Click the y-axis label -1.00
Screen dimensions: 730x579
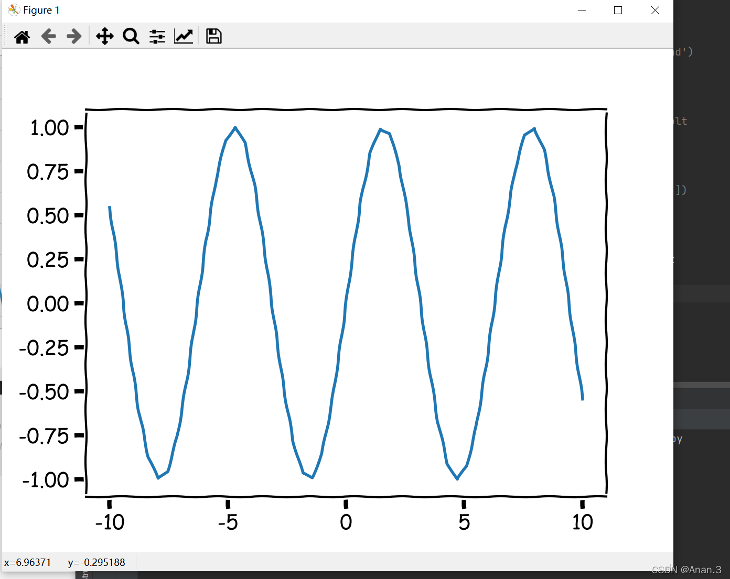click(x=46, y=480)
